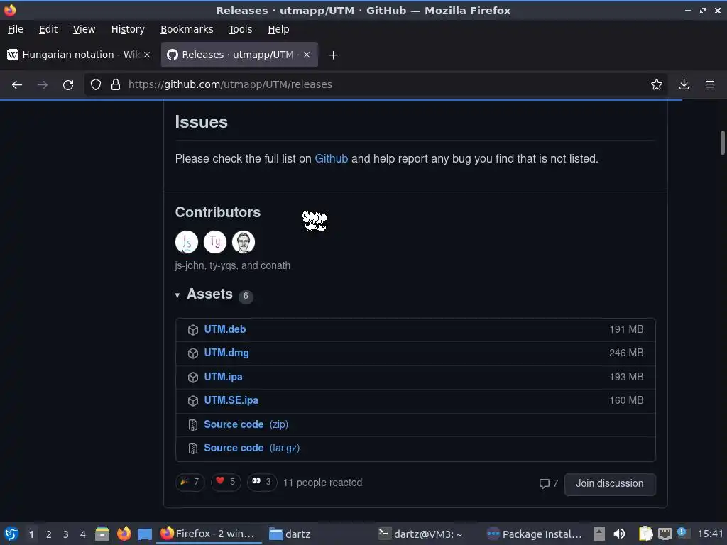Switch to workspace 3 in taskbar
Screen dimensions: 727x545
(66, 534)
